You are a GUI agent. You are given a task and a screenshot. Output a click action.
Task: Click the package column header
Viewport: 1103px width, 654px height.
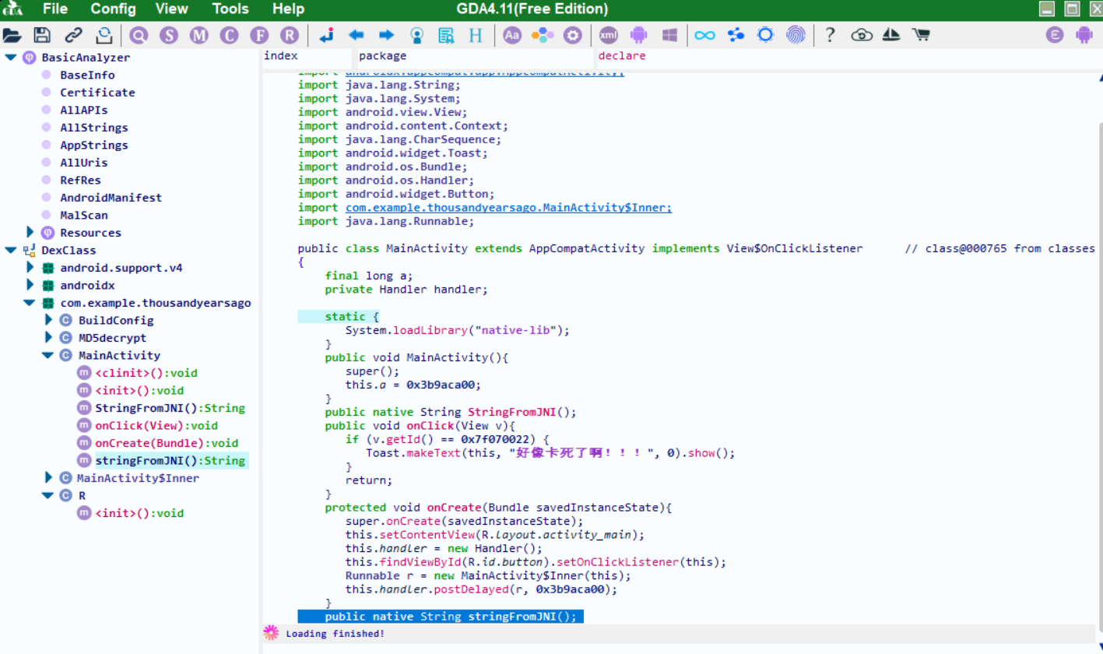click(x=382, y=55)
